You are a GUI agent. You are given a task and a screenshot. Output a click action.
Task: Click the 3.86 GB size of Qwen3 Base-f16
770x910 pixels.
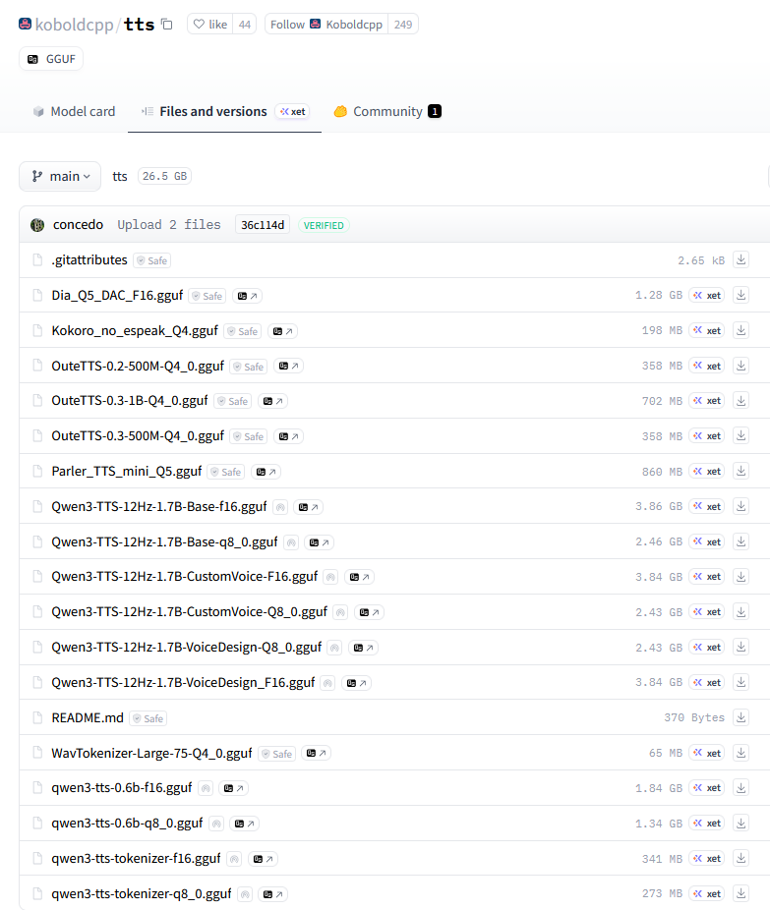659,506
